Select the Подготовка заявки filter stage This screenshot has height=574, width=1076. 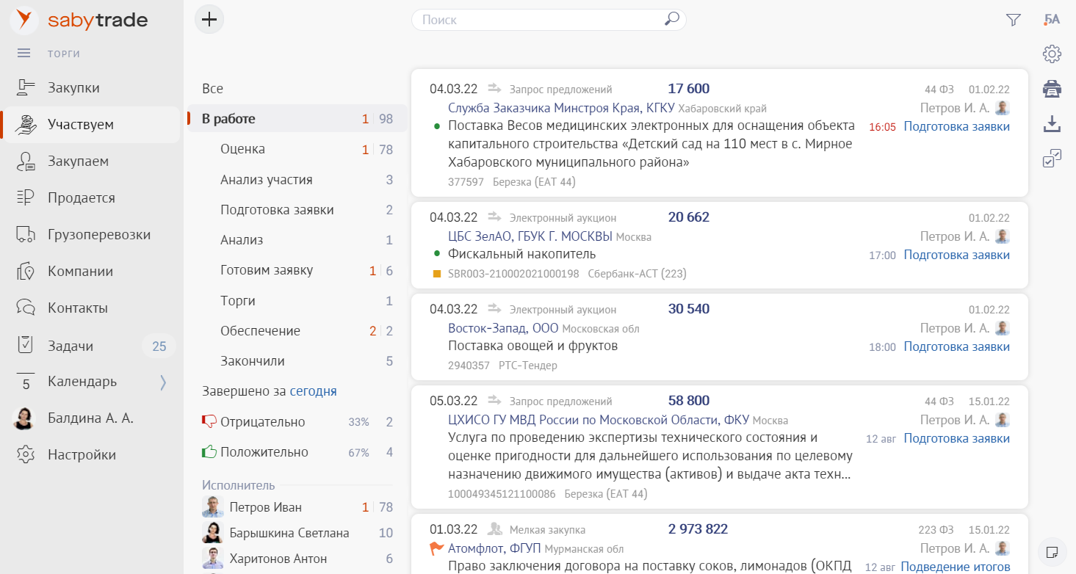point(277,210)
